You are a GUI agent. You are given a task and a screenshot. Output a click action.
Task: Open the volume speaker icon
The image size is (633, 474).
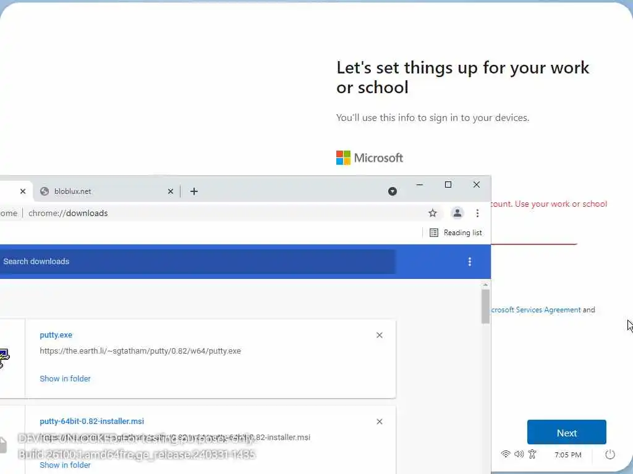pos(519,454)
